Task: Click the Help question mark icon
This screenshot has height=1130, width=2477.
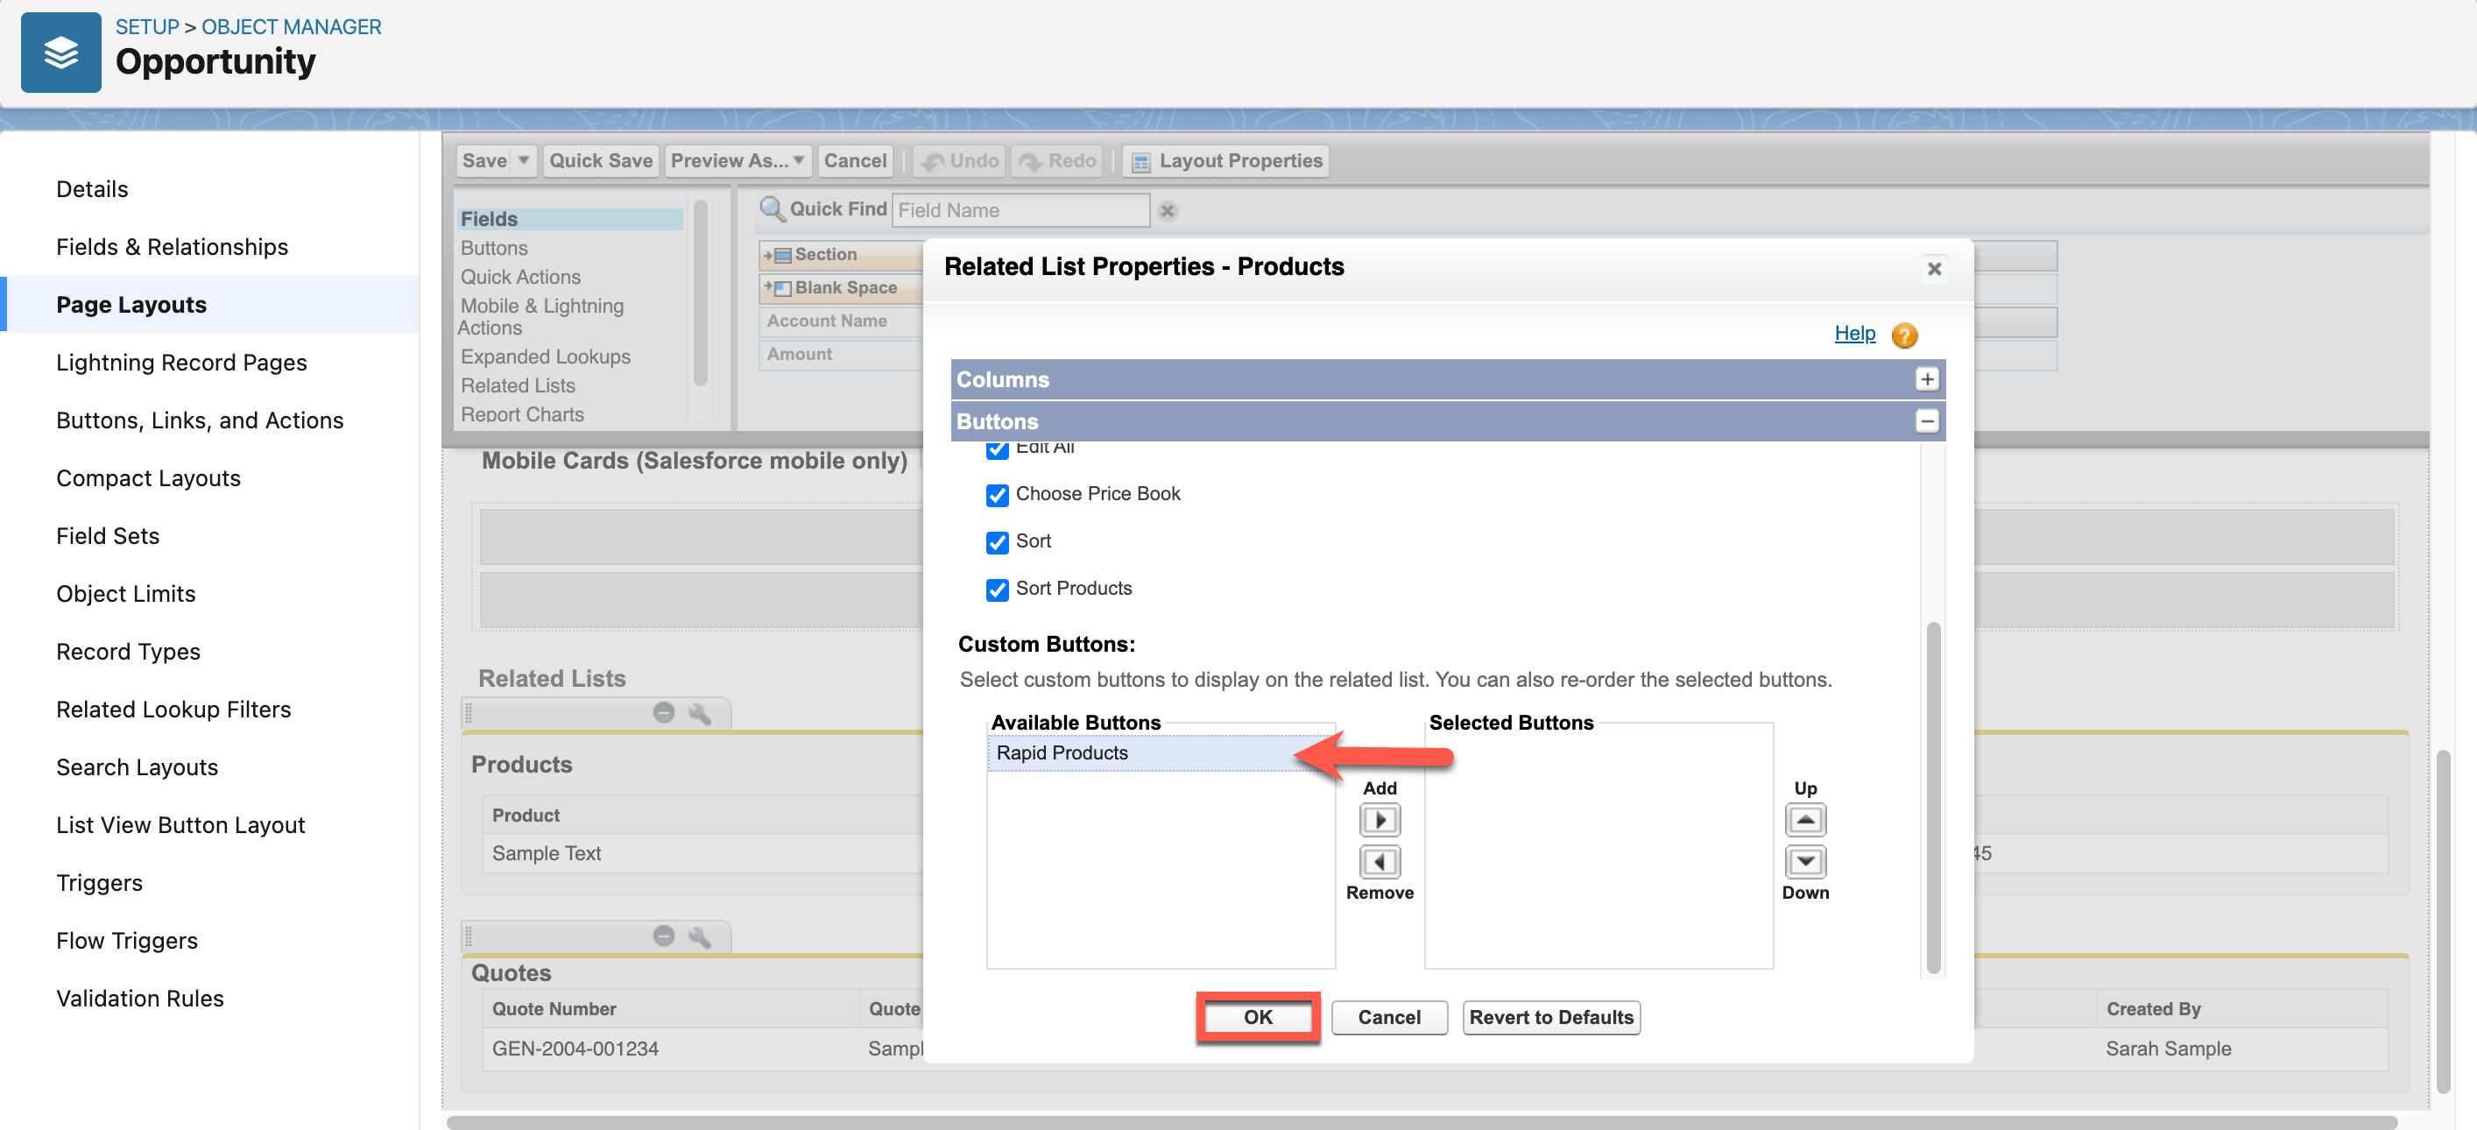Action: tap(1904, 335)
